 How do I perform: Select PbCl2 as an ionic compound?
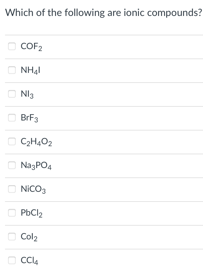tap(12, 213)
